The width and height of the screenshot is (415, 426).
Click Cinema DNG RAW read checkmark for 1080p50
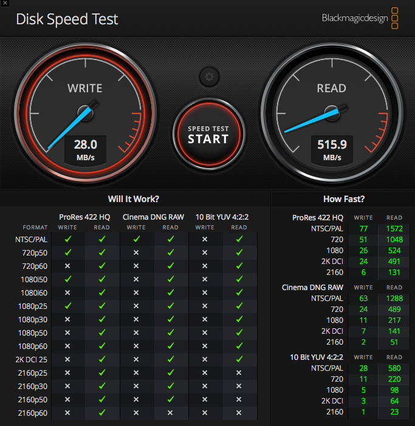coord(171,333)
